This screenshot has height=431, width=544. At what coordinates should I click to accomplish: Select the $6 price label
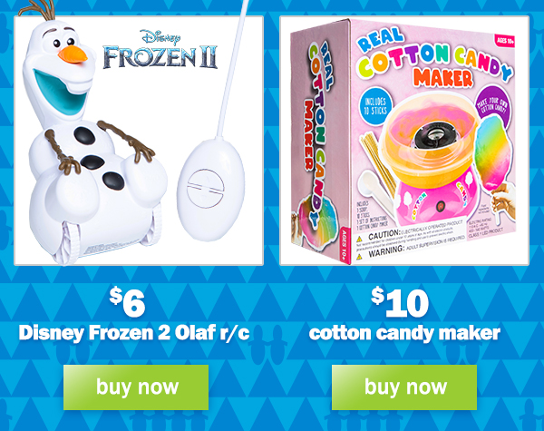(127, 302)
